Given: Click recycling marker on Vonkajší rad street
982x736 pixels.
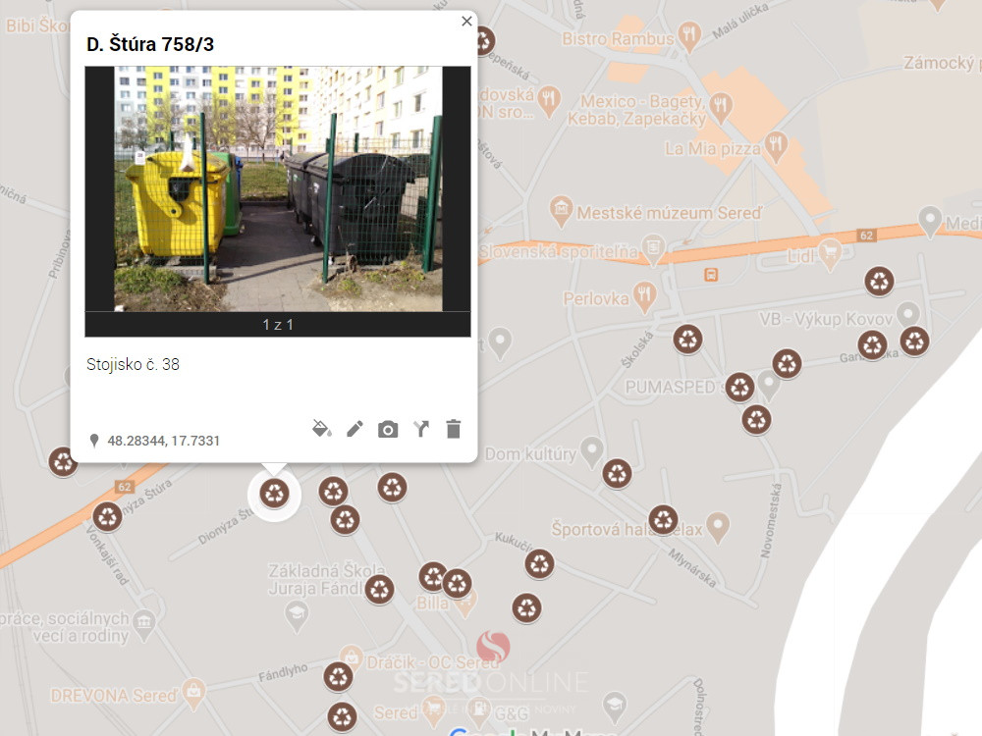Looking at the screenshot, I should click(x=107, y=517).
